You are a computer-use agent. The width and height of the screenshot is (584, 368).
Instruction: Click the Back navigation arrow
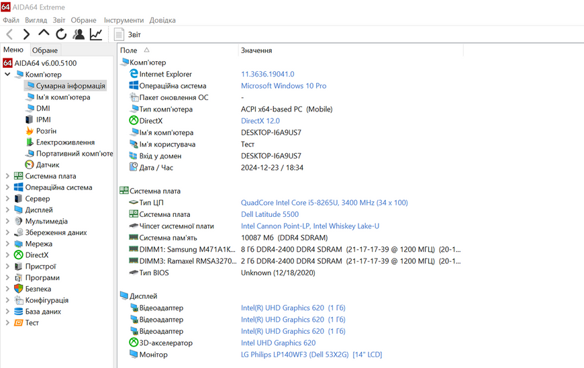click(10, 35)
